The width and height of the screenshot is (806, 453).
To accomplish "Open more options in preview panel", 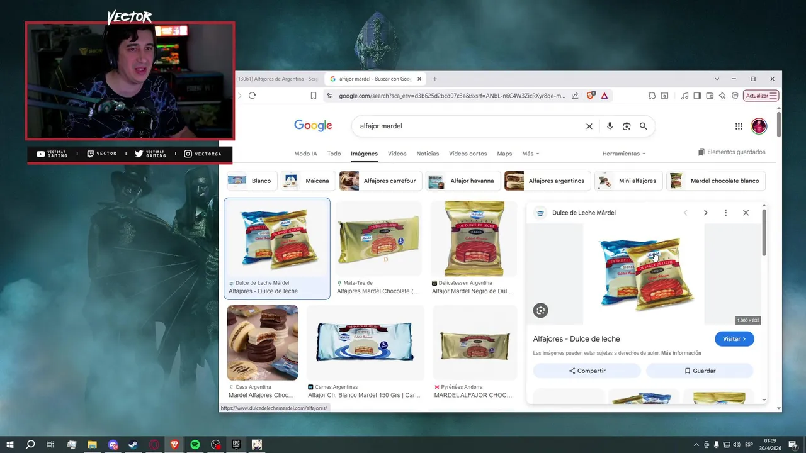I will [725, 213].
